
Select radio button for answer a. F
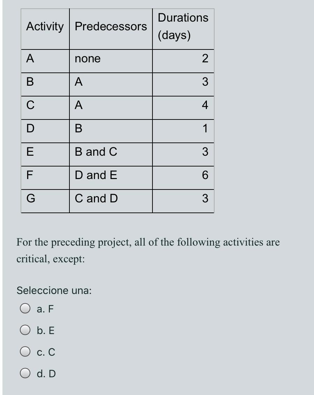point(25,308)
